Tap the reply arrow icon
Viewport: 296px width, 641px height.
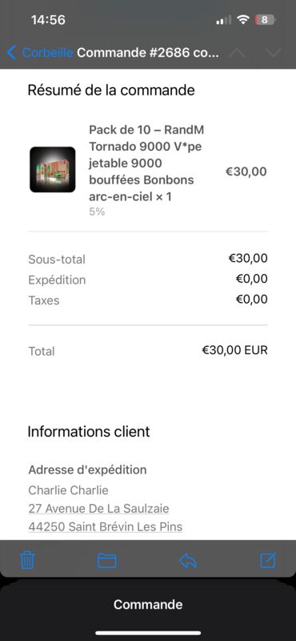point(188,560)
